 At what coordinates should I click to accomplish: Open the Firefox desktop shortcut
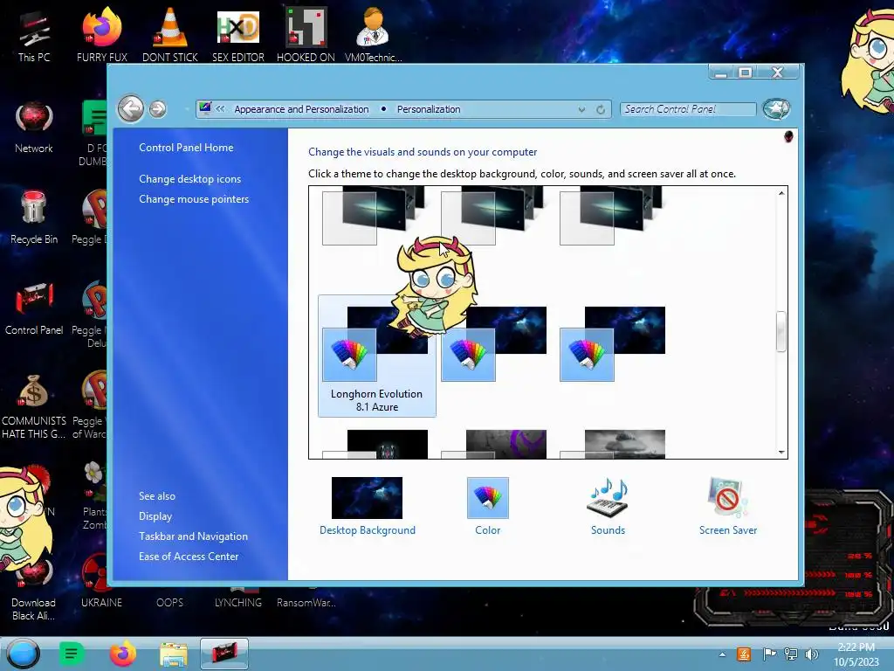pos(101,35)
